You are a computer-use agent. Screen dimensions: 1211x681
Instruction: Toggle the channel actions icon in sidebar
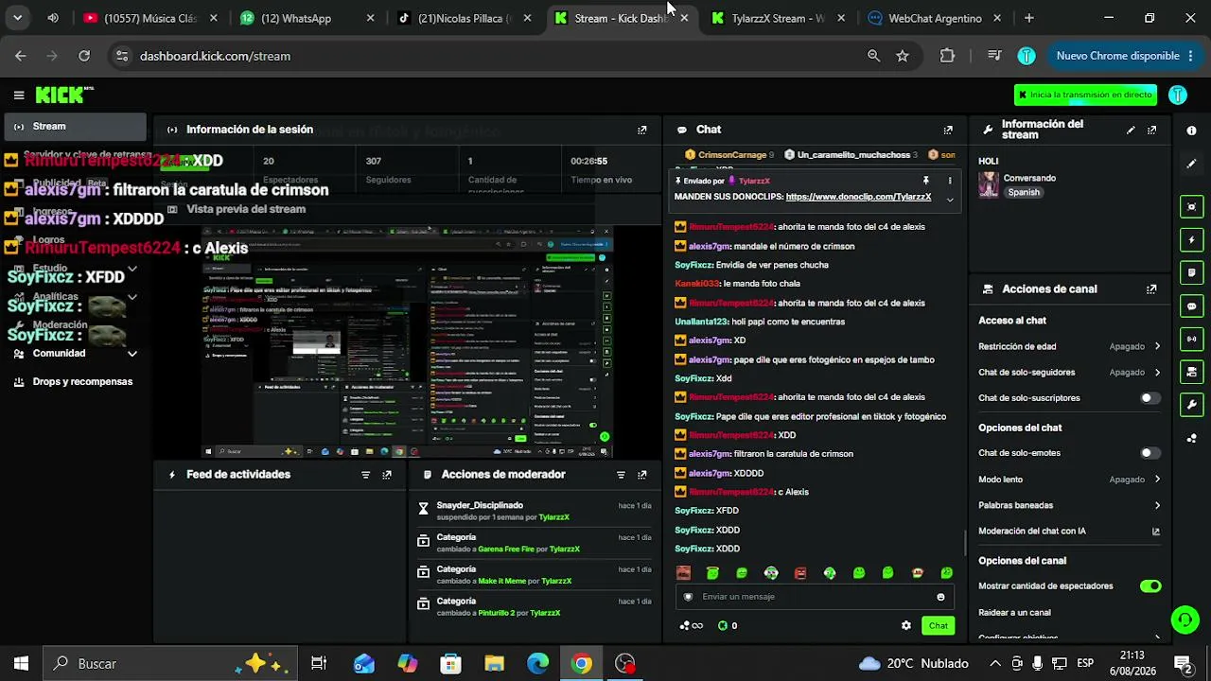click(1191, 372)
